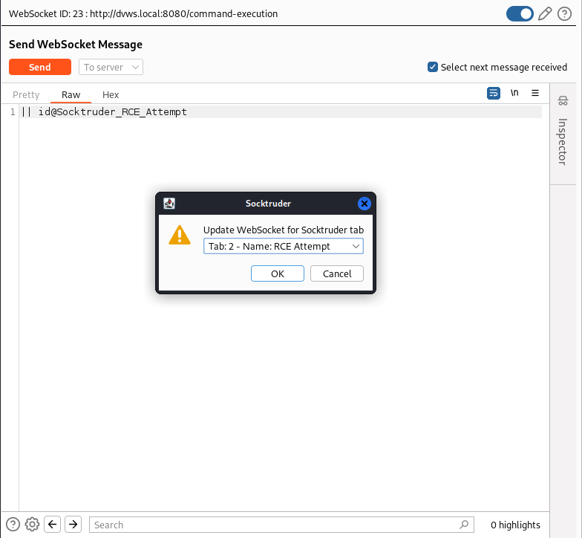Go to previous search match arrow
The height and width of the screenshot is (538, 582).
tap(52, 525)
